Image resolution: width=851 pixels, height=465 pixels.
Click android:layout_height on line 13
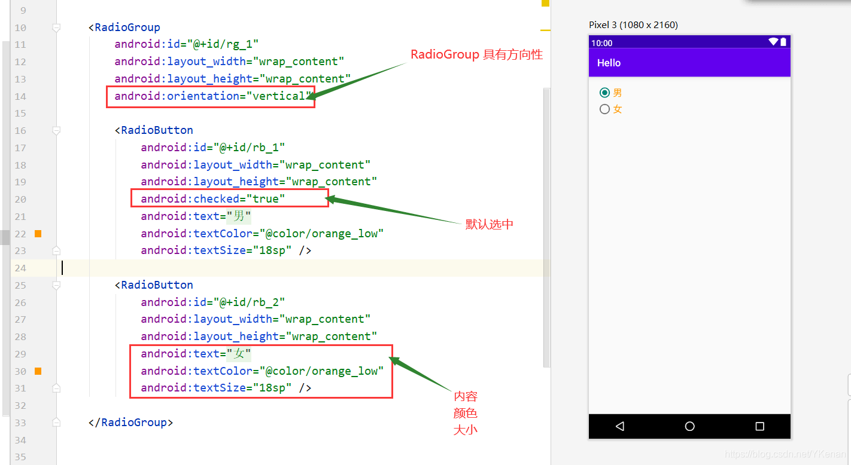click(x=233, y=79)
